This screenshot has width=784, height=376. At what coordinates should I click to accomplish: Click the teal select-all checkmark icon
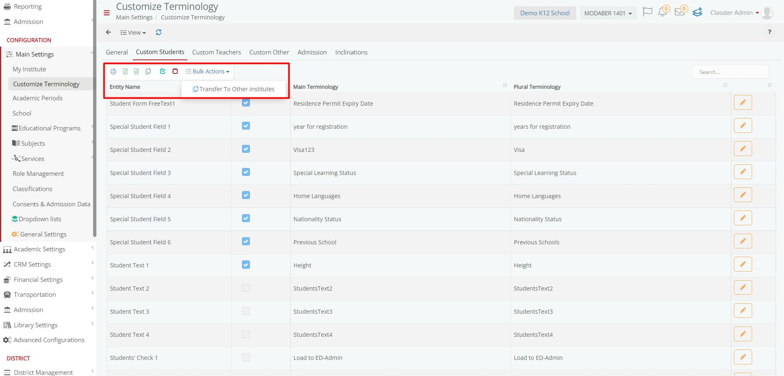tap(163, 71)
